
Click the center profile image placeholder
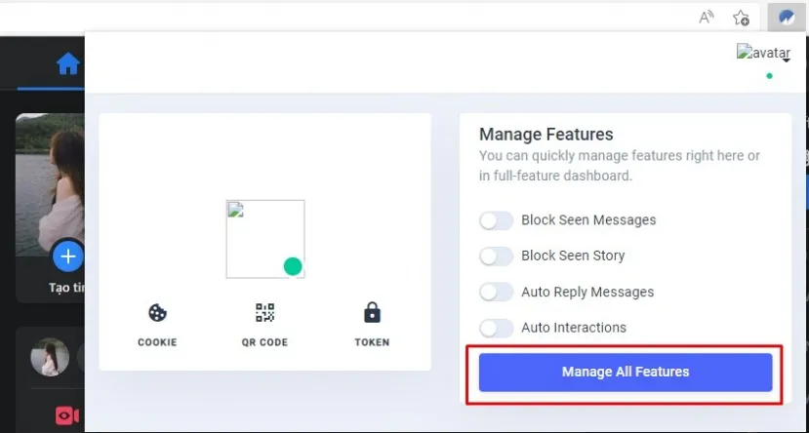pyautogui.click(x=264, y=239)
